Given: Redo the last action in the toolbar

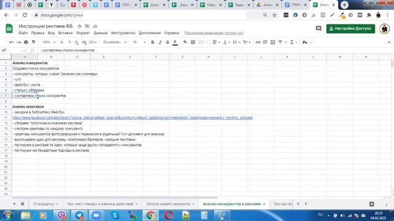Looking at the screenshot, I should coord(18,42).
